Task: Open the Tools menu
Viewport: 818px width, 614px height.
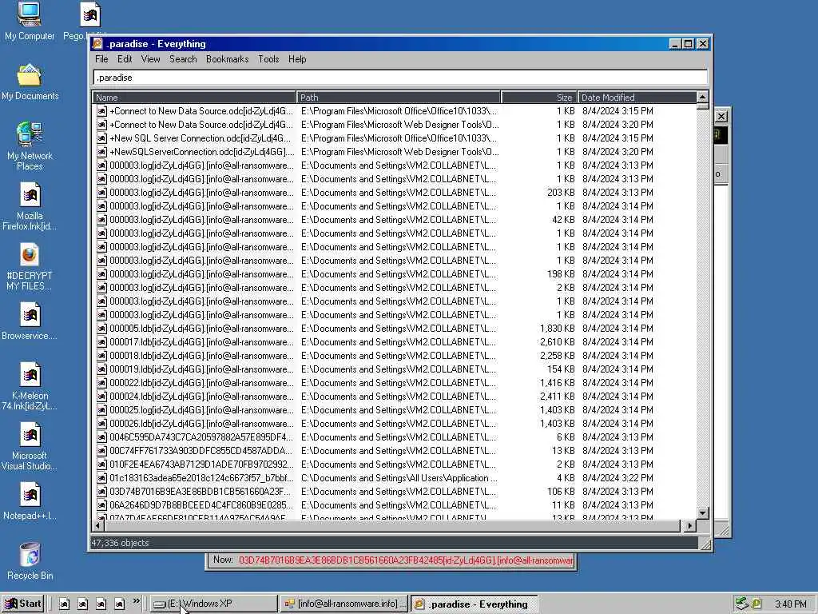Action: pos(268,59)
